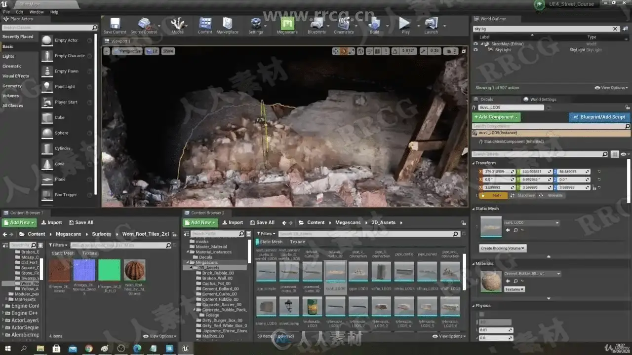Open the Window menu
632x355 pixels.
(36, 12)
